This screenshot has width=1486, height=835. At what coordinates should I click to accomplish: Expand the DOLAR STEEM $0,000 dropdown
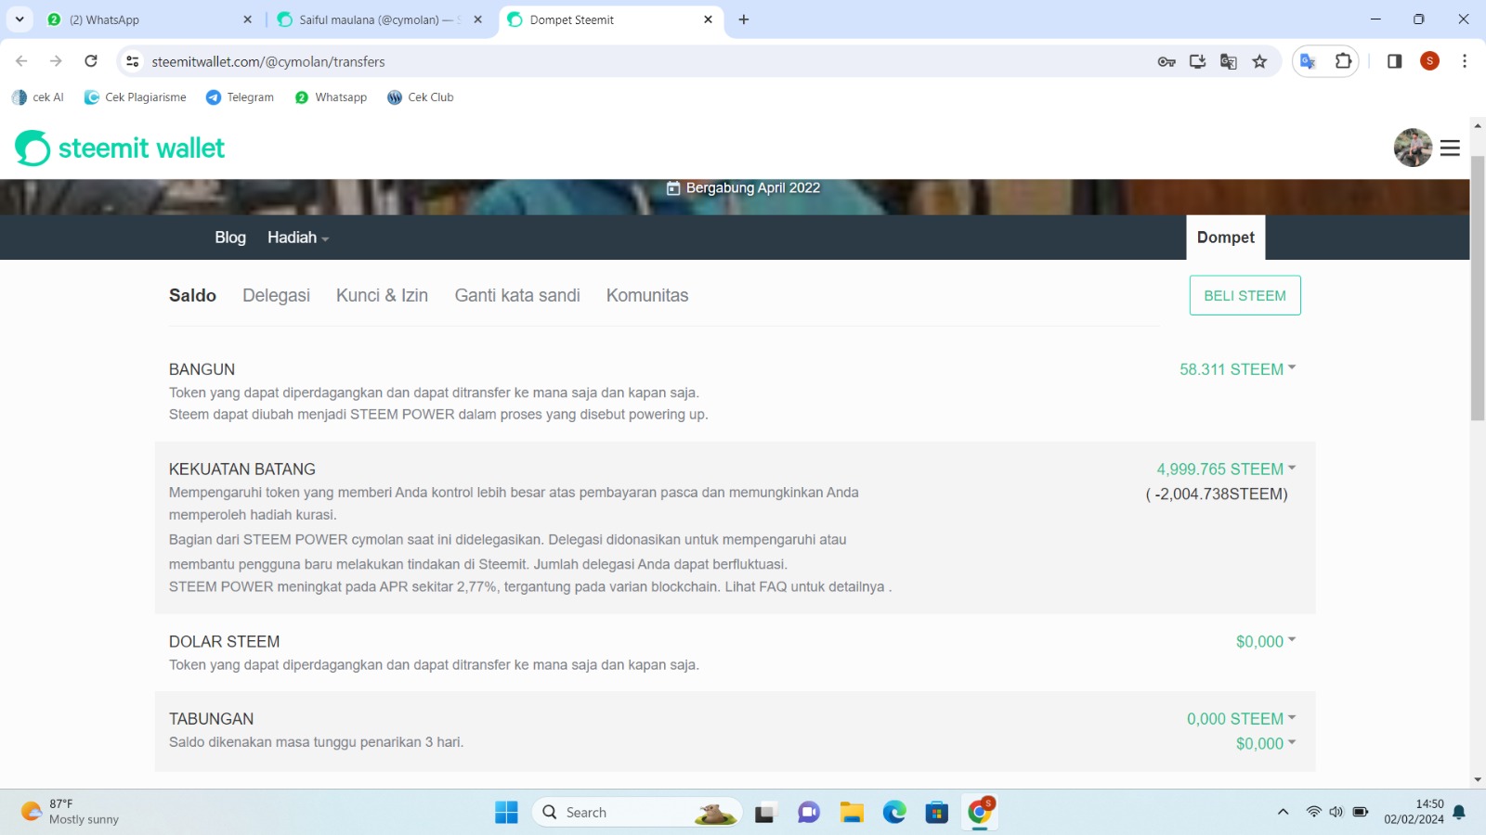click(1266, 642)
